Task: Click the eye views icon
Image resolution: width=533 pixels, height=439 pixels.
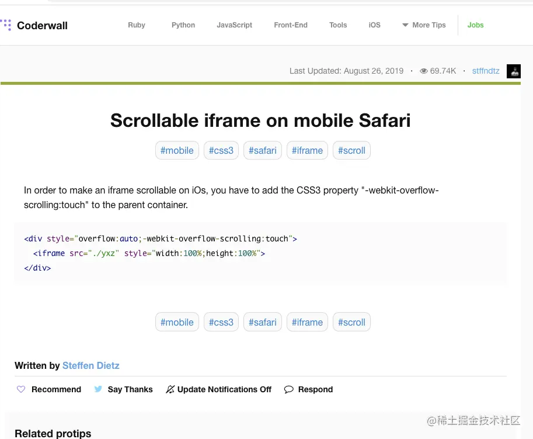Action: tap(424, 71)
